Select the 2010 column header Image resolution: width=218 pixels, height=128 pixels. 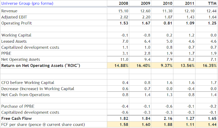pyautogui.click(x=168, y=3)
